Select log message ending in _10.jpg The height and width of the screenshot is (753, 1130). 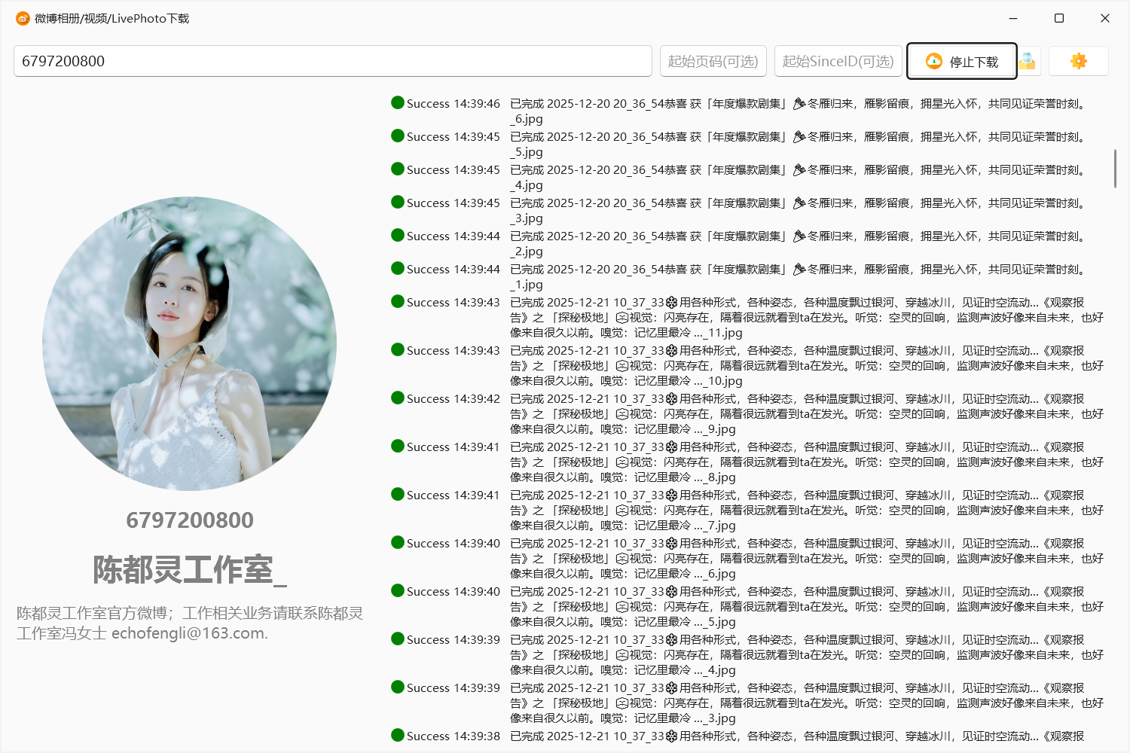tap(807, 366)
